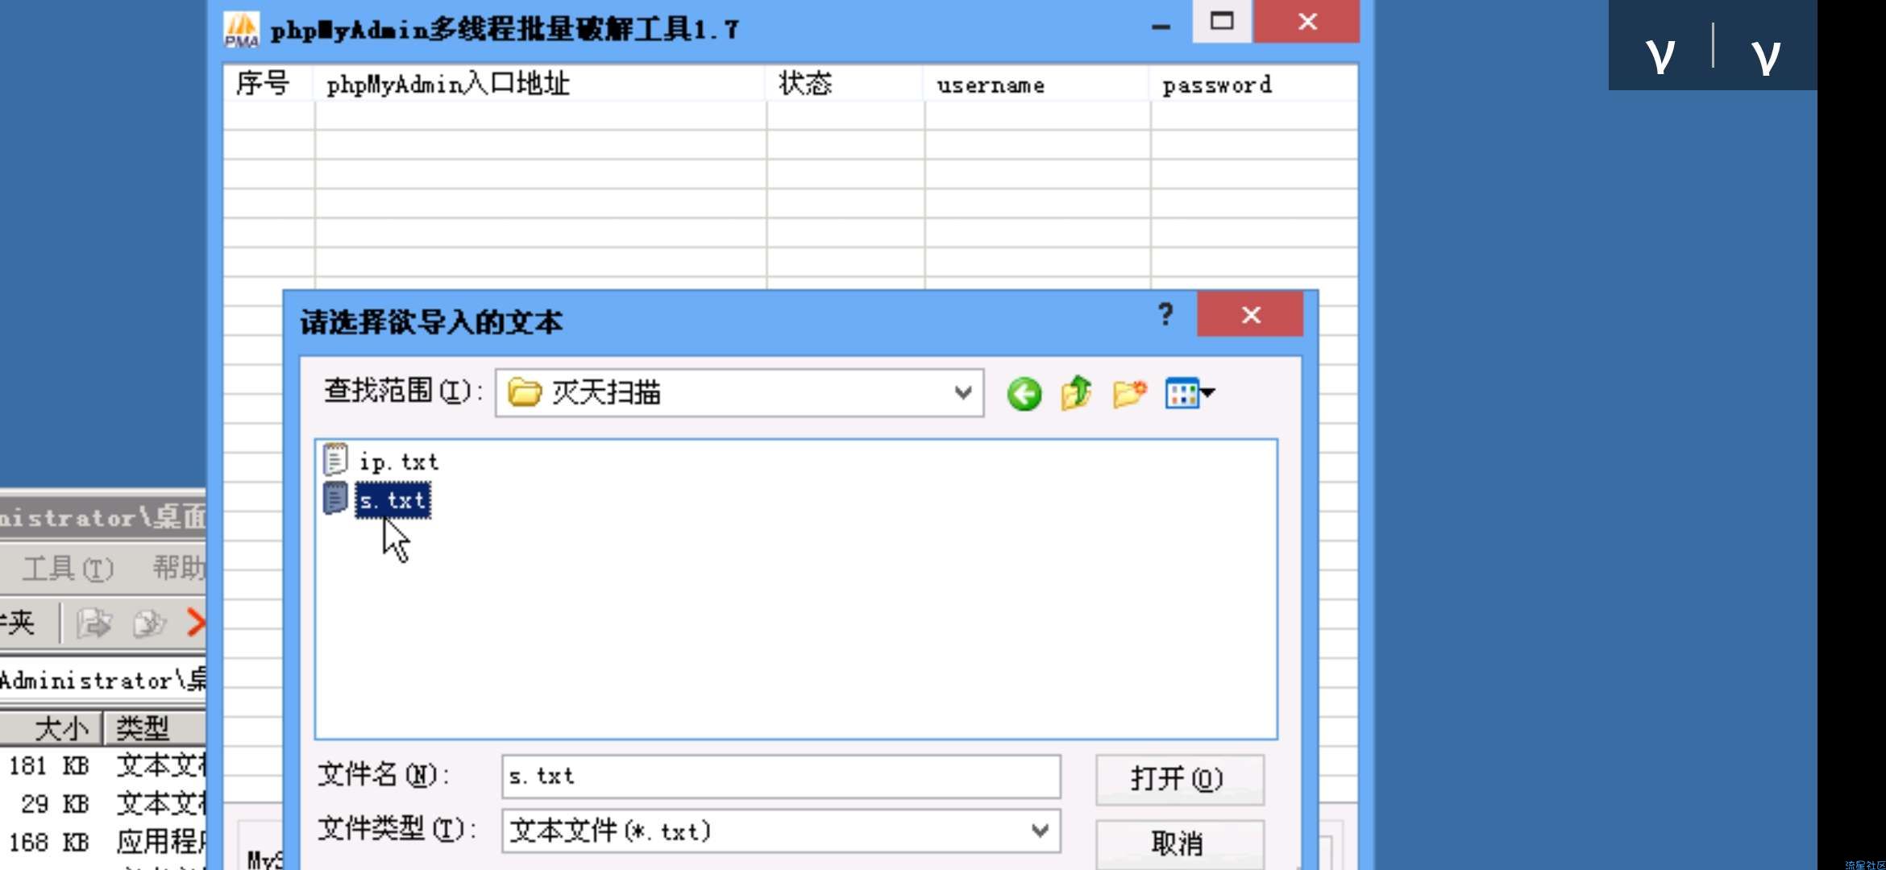Click the help question mark in dialog
Screen dimensions: 1886x870
[1165, 314]
